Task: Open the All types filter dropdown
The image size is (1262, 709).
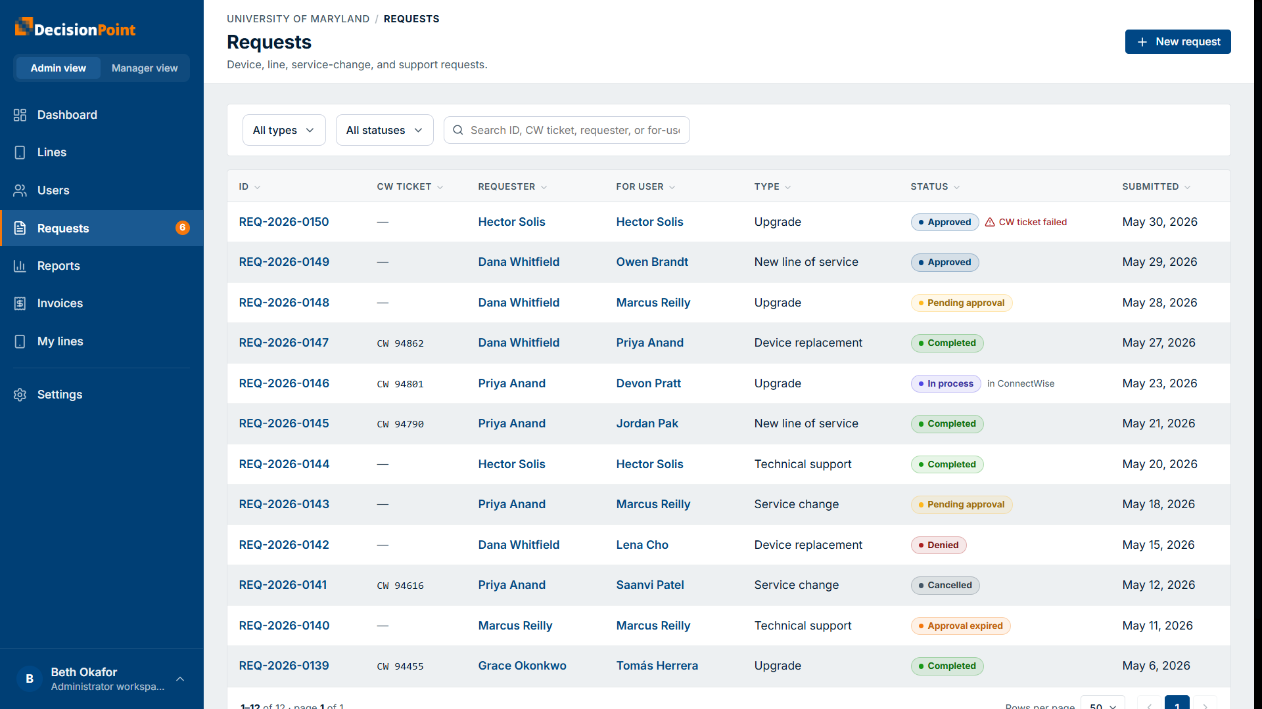Action: pyautogui.click(x=284, y=130)
